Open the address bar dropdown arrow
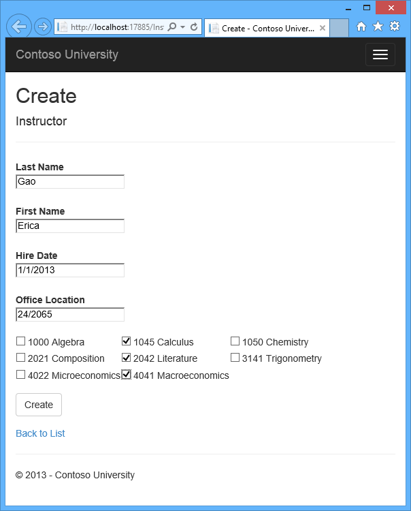411x511 pixels. coord(183,27)
